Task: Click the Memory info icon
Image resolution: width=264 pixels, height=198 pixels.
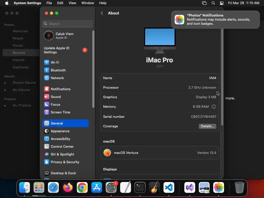Action: [x=214, y=106]
